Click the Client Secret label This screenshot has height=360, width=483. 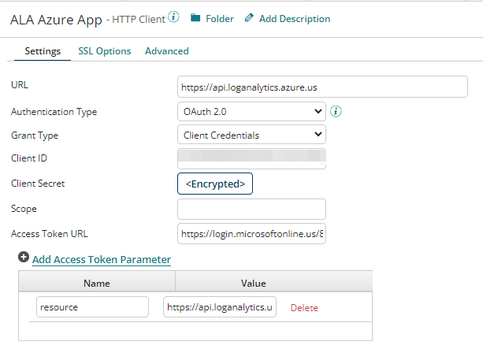tap(38, 184)
